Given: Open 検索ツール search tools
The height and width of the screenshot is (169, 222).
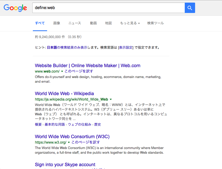Looking at the screenshot, I should click(155, 23).
